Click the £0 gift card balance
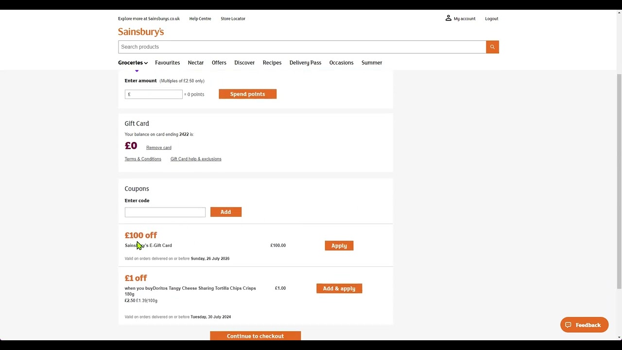Viewport: 622px width, 350px height. pyautogui.click(x=131, y=146)
